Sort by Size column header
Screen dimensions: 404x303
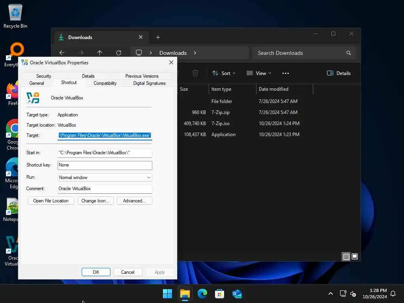point(193,89)
